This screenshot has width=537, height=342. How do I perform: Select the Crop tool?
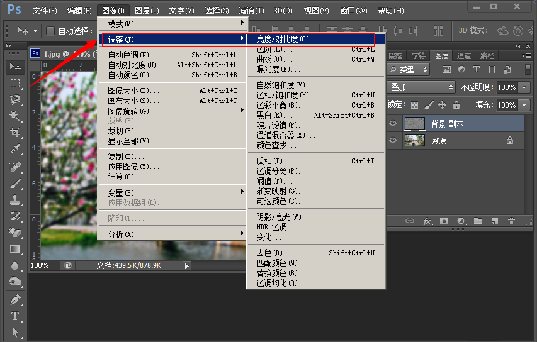pyautogui.click(x=15, y=133)
